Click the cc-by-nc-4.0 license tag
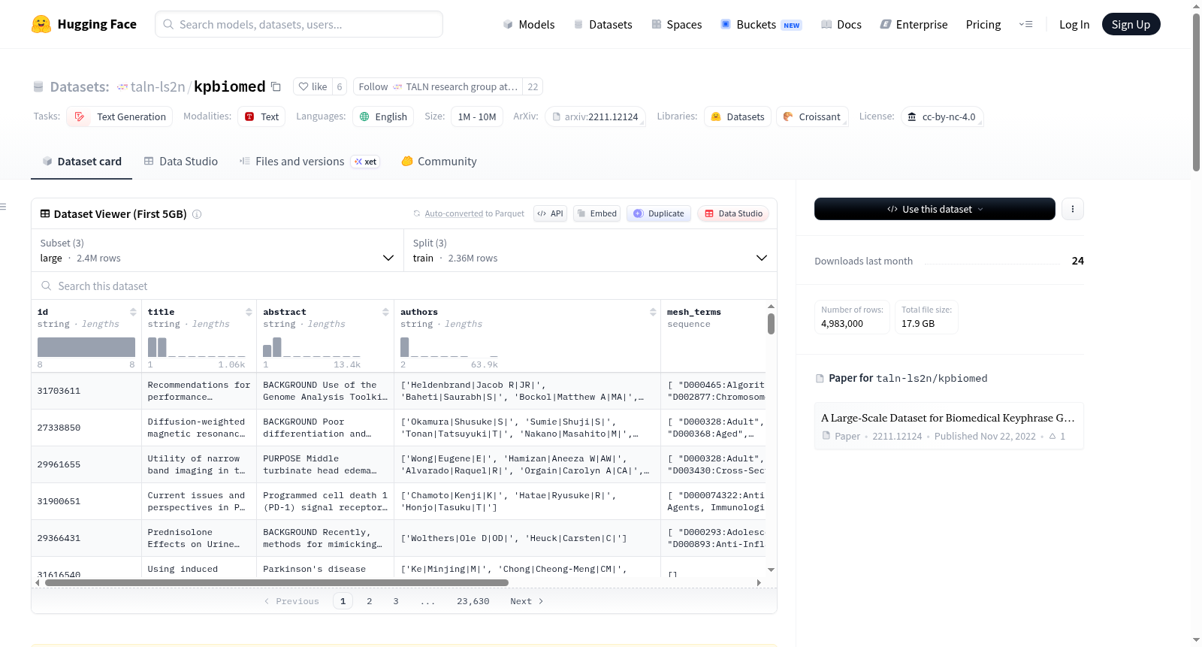Screen dimensions: 1202x647 (941, 116)
